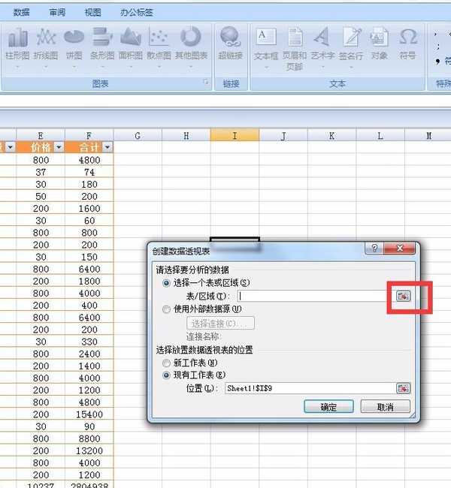This screenshot has width=451, height=488.
Task: Insert a symbol (符号)
Action: point(407,44)
